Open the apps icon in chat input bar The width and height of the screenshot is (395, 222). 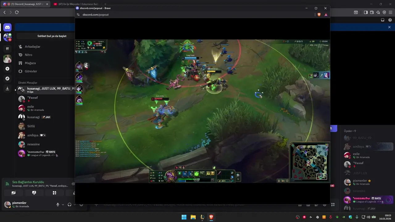pyautogui.click(x=333, y=204)
